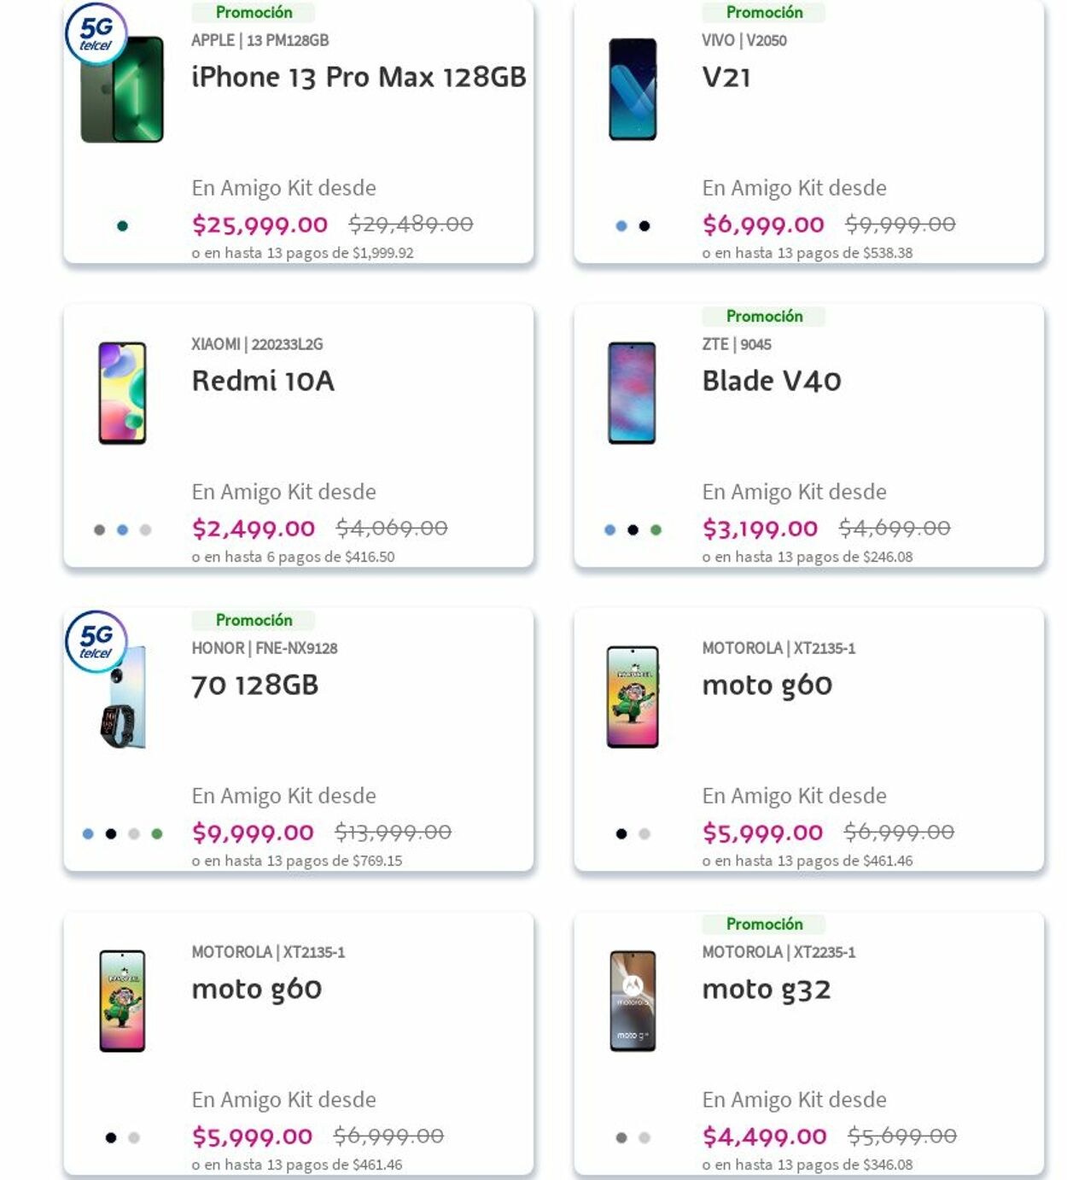Screen dimensions: 1067x1180
Task: Open the ZTE Blade V40 phone picture
Action: point(633,393)
